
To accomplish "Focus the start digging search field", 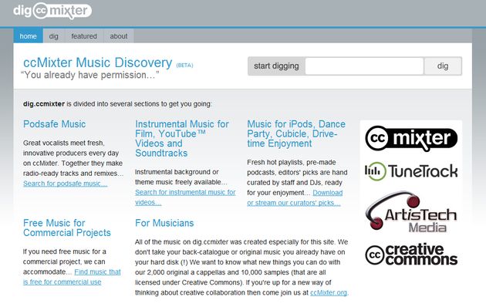I will (x=364, y=66).
